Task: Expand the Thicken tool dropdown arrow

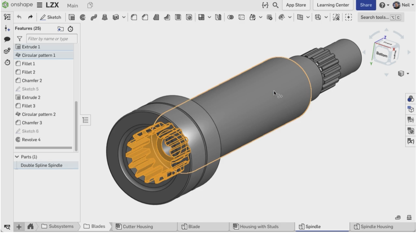Action: [124, 17]
